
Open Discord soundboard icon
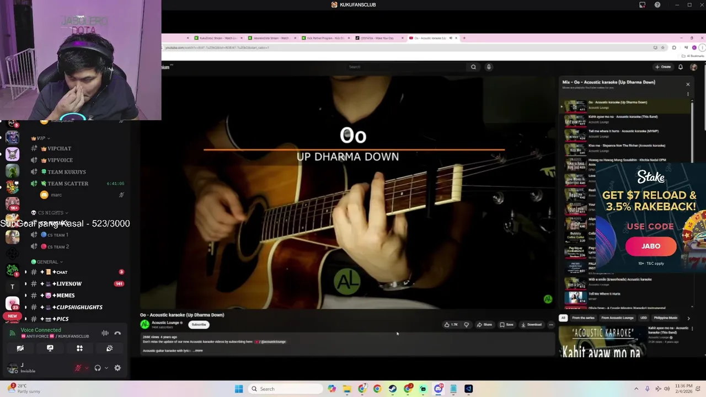click(x=109, y=348)
